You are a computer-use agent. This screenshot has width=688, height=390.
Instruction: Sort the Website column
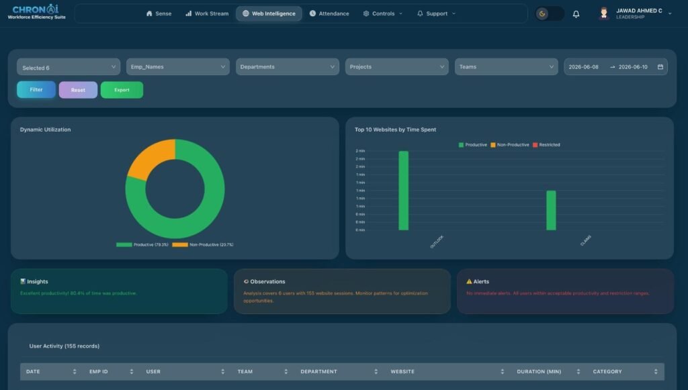502,372
